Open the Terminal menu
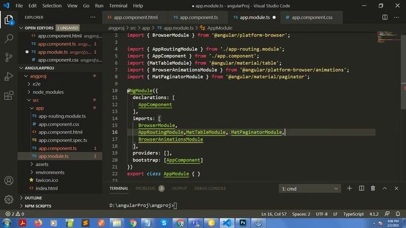The height and width of the screenshot is (228, 406). tap(118, 6)
